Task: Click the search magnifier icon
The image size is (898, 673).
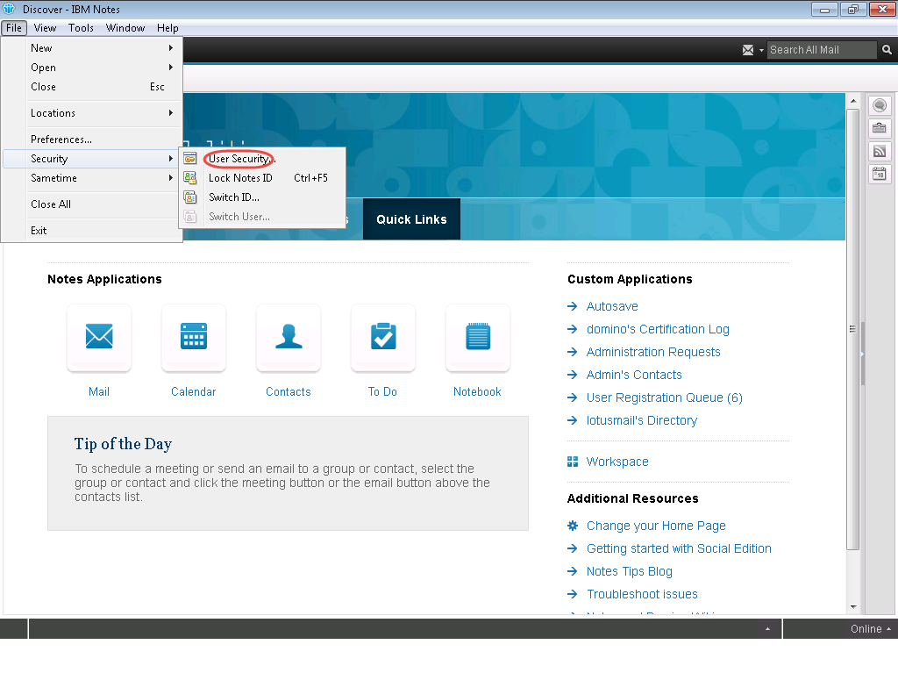Action: 887,50
